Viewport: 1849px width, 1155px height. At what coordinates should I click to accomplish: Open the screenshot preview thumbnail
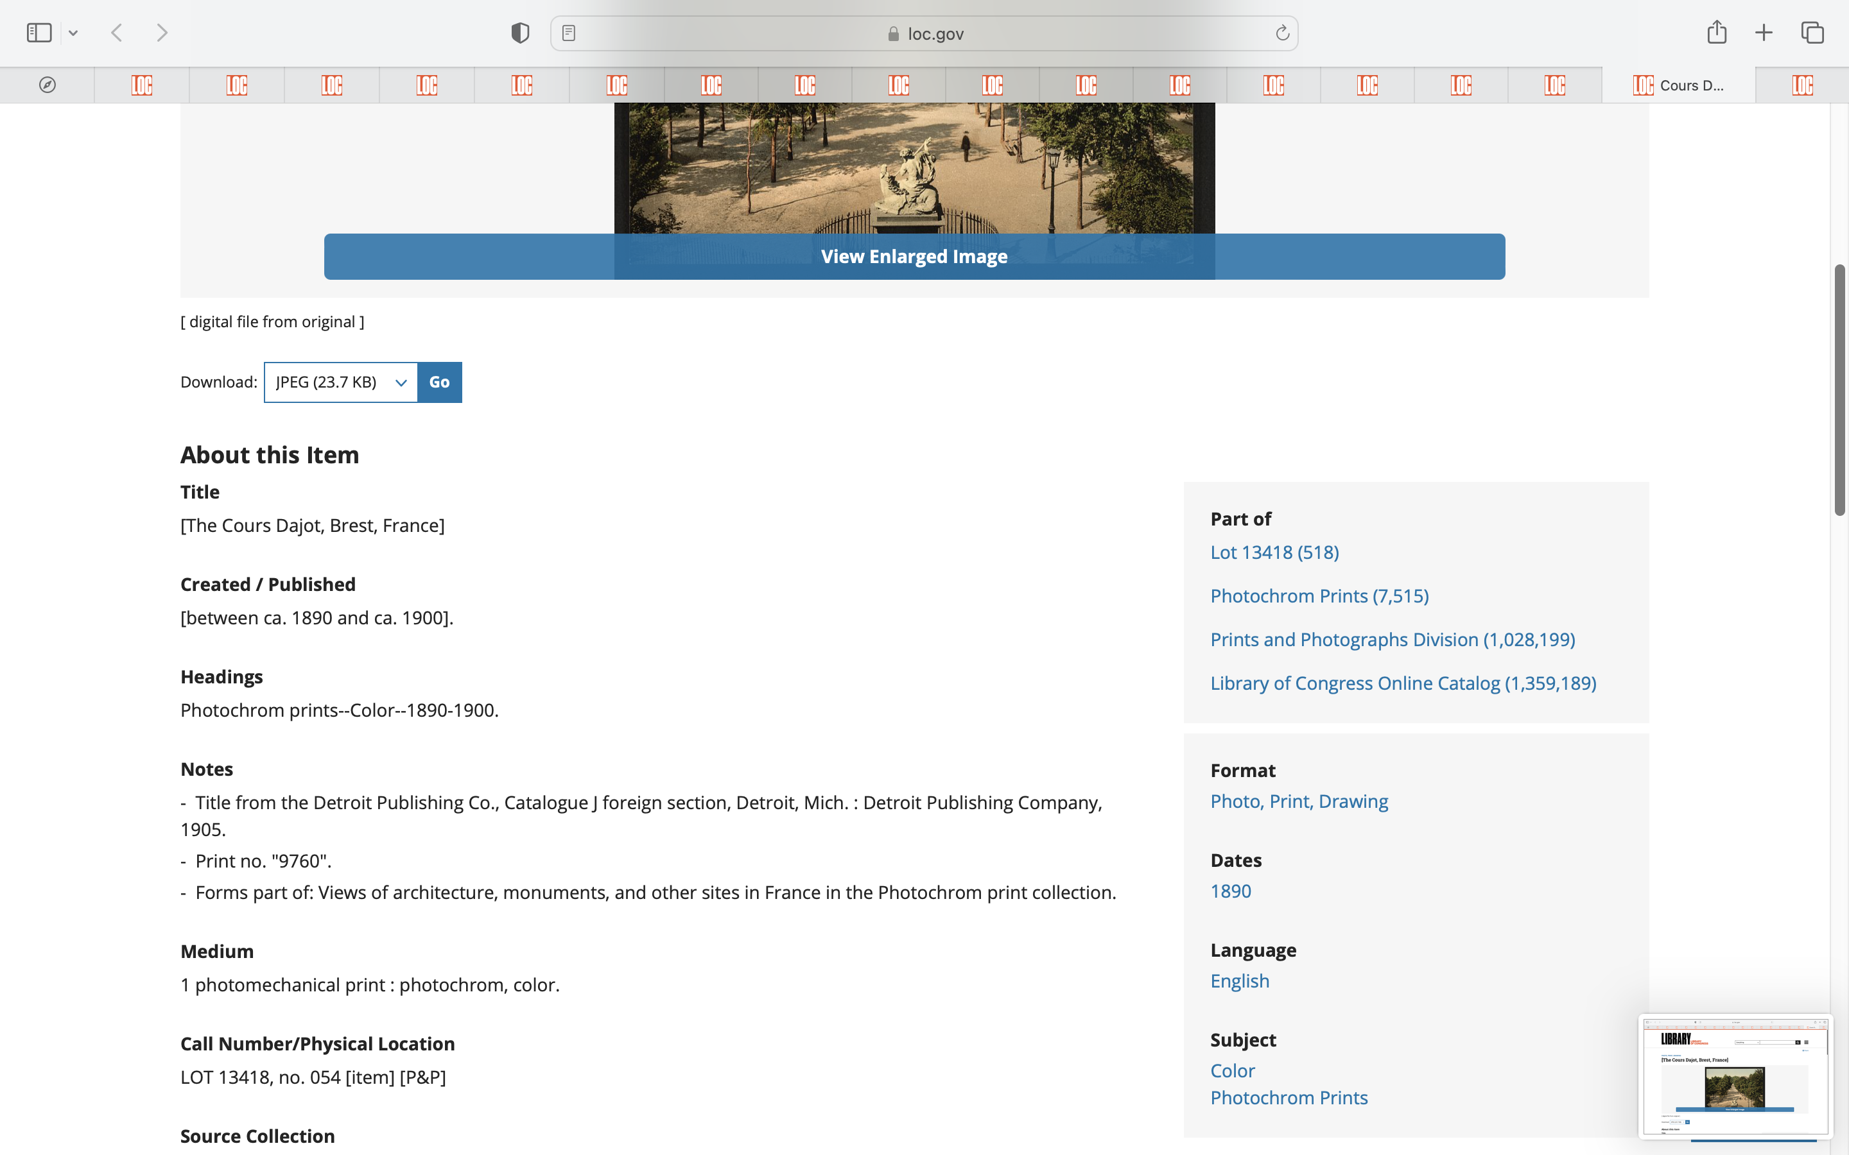(x=1734, y=1075)
